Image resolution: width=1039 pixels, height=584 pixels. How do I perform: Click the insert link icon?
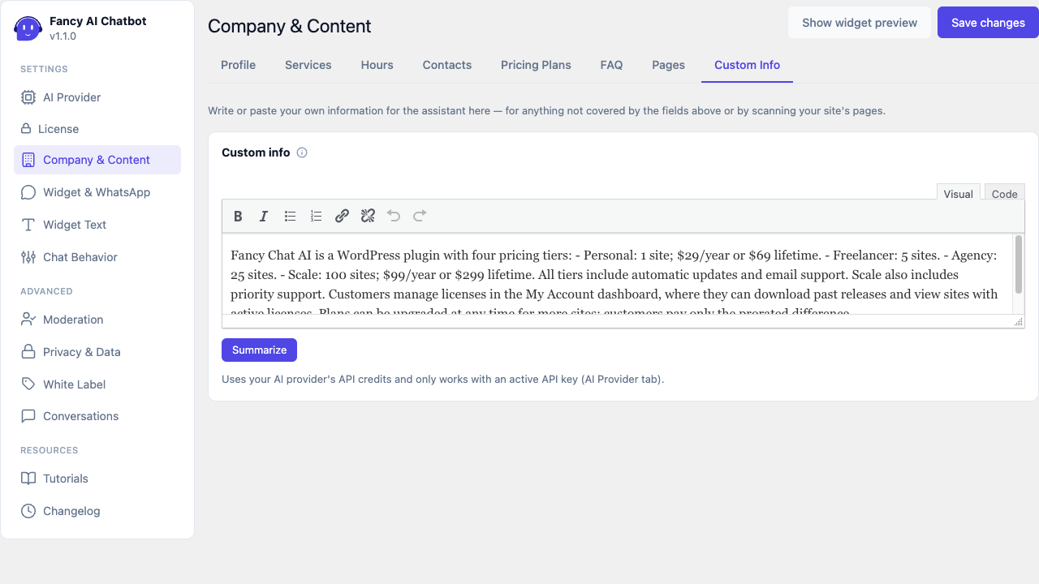(x=342, y=216)
